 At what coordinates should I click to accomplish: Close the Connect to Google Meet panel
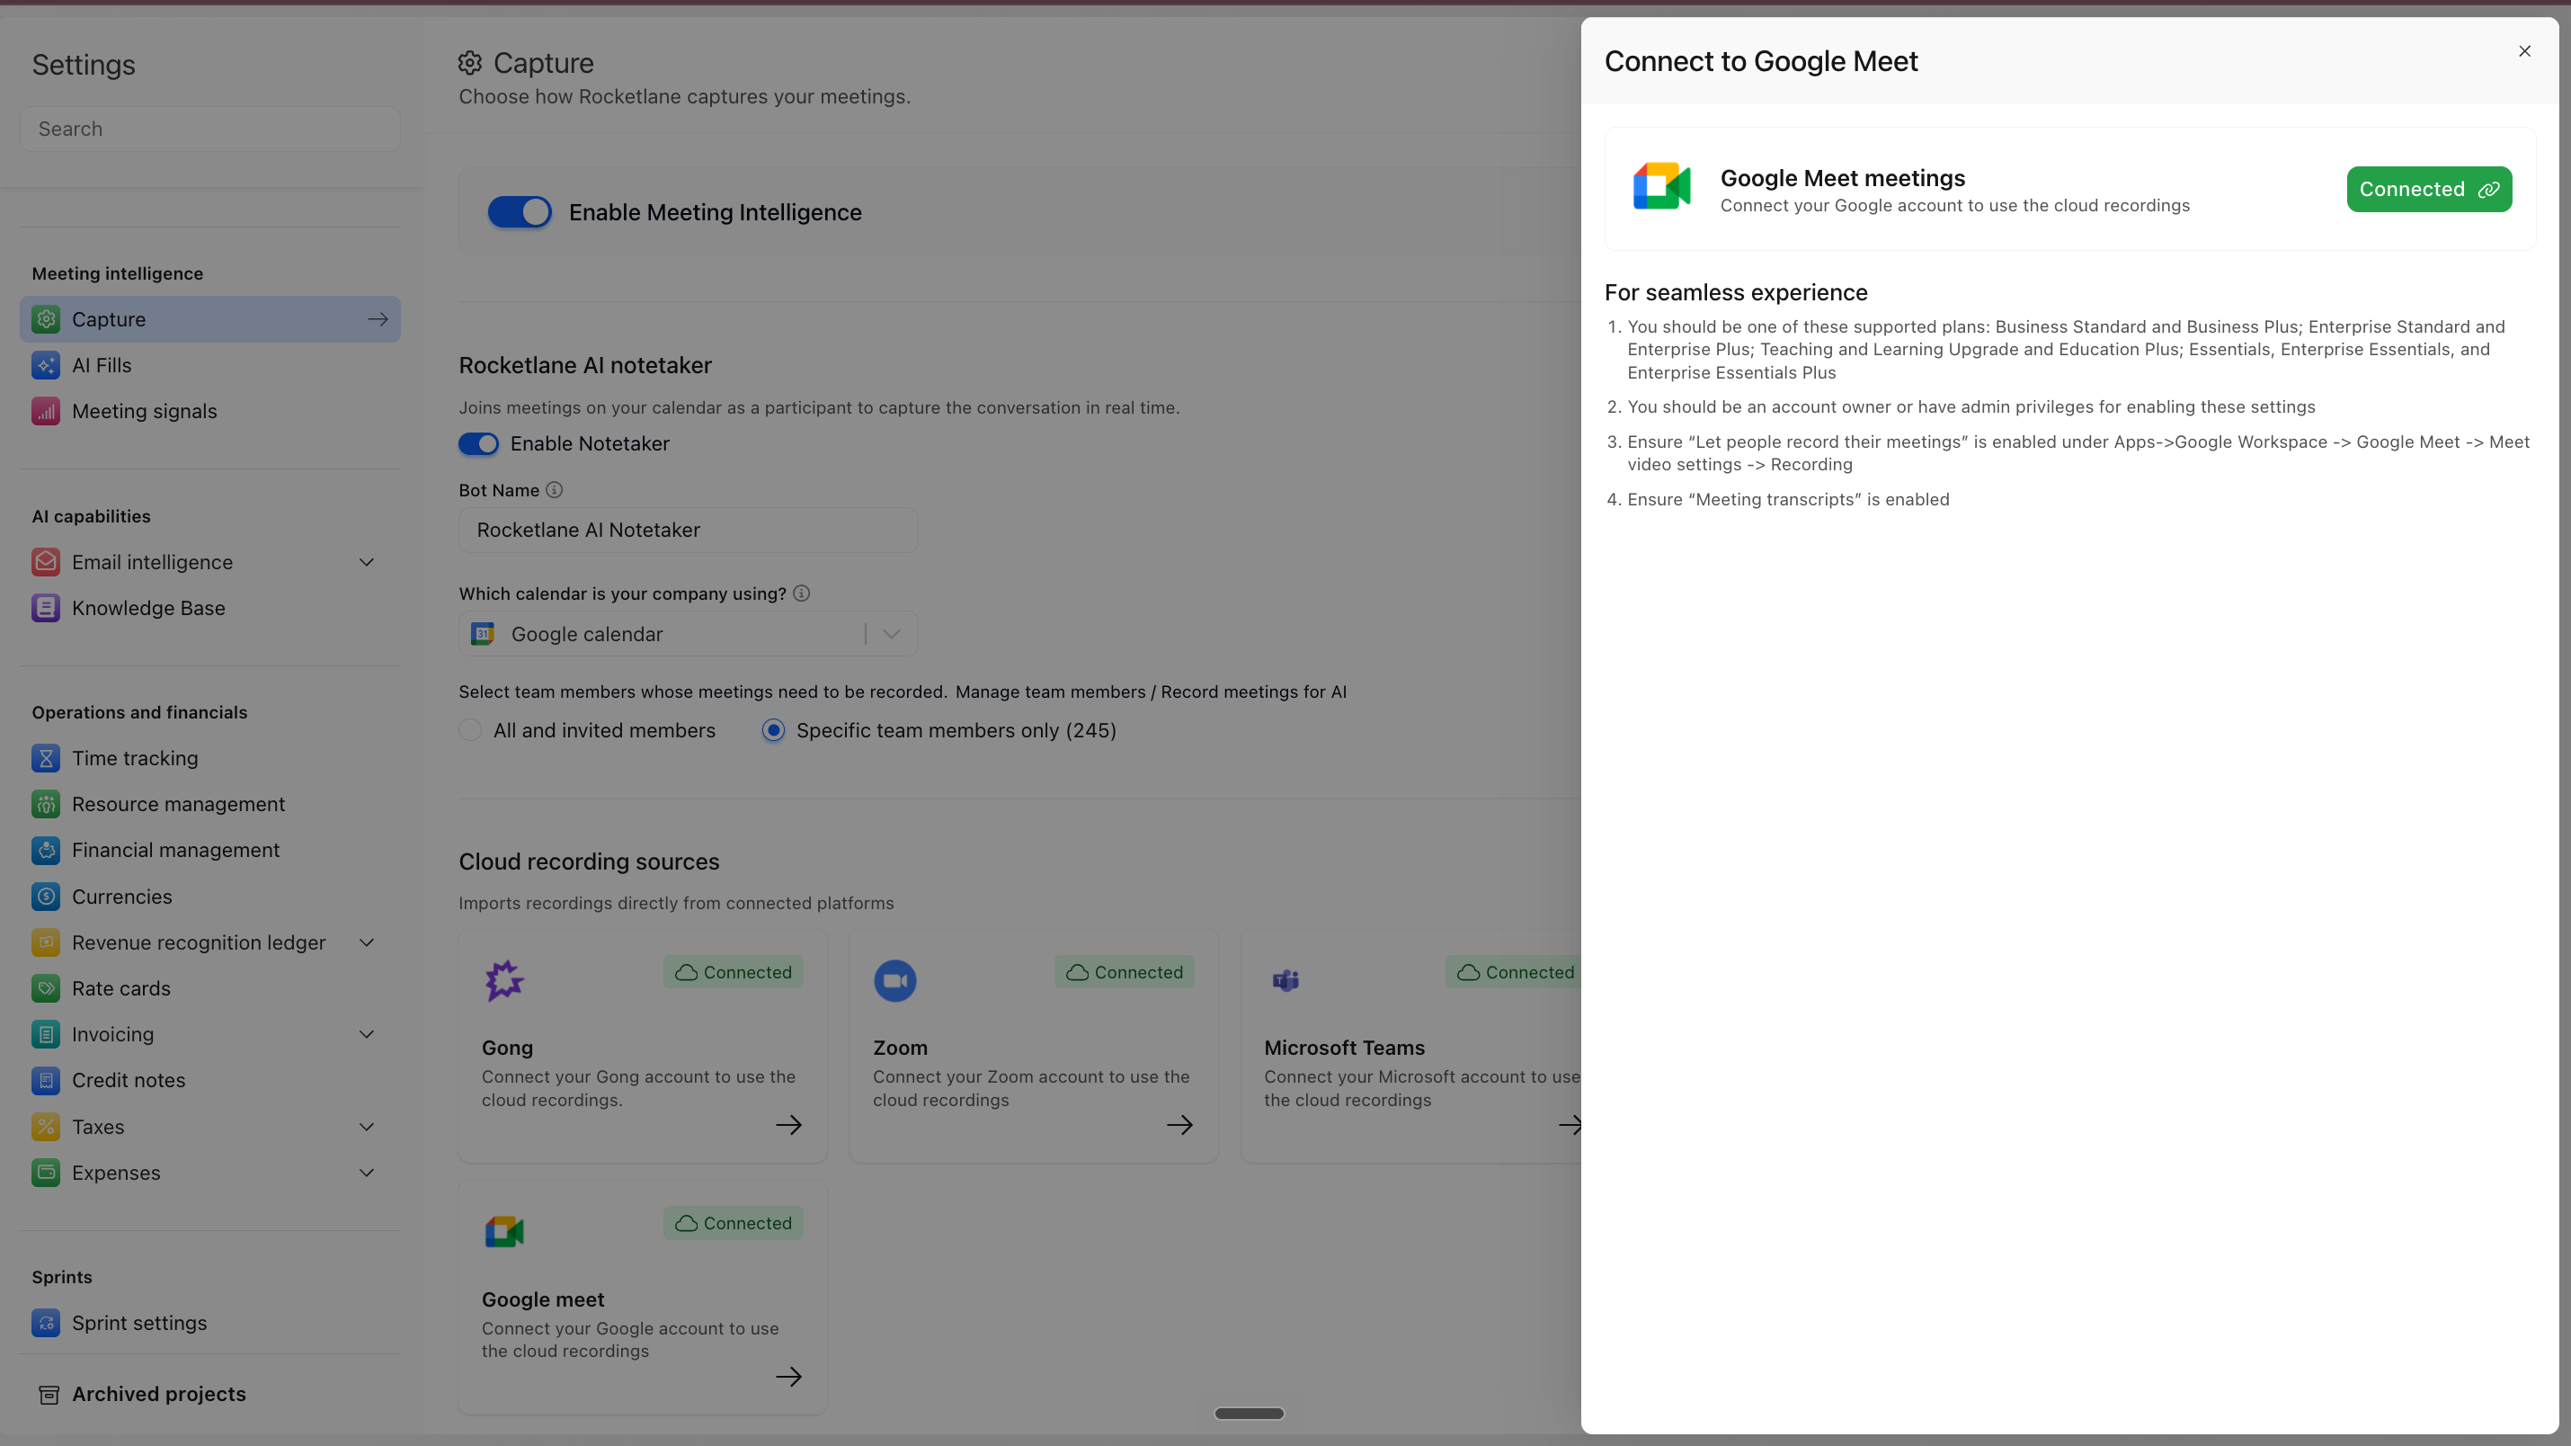(x=2524, y=51)
